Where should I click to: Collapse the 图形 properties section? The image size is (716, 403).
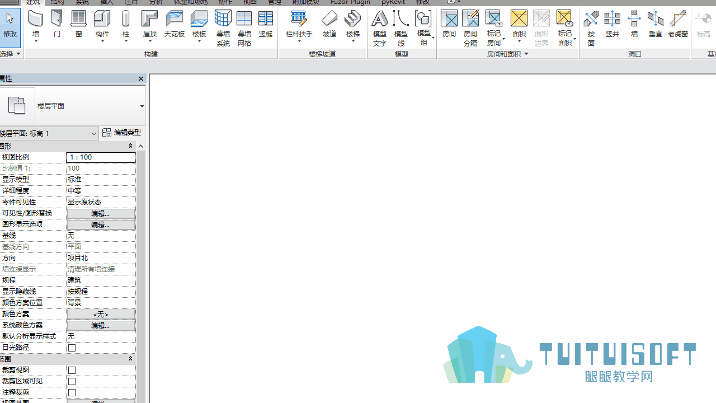(x=130, y=146)
